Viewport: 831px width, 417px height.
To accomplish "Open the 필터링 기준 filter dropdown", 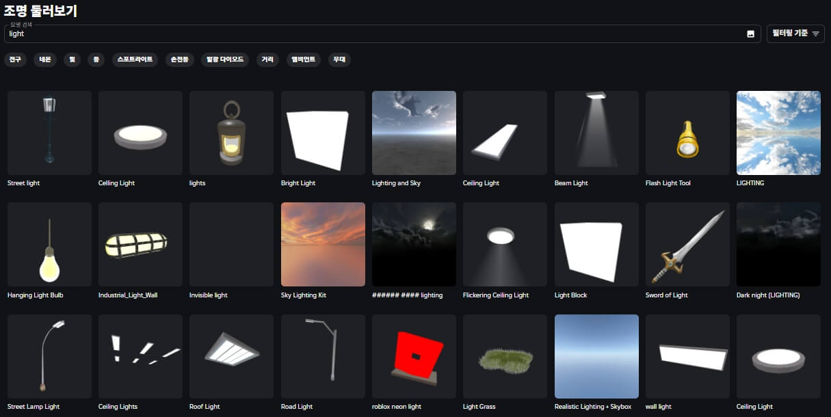I will 795,33.
